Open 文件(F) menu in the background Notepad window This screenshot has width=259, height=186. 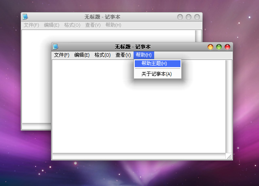[32, 25]
